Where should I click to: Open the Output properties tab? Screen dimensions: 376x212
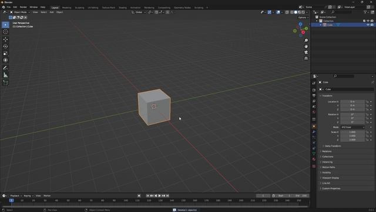pyautogui.click(x=314, y=95)
